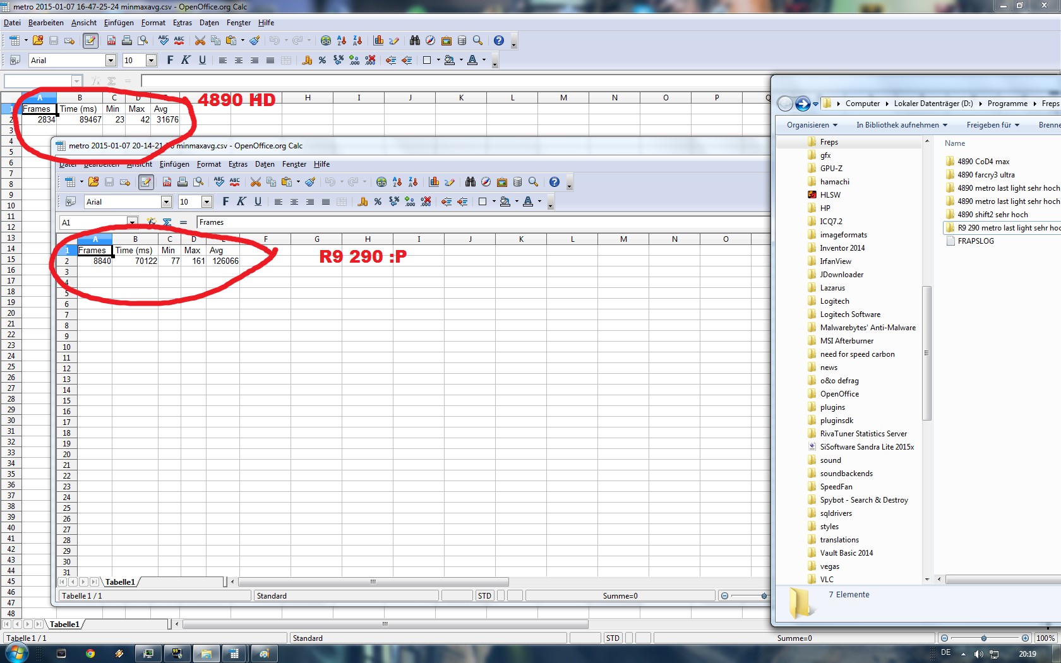
Task: Toggle center alignment in front Calc window
Action: [x=294, y=201]
